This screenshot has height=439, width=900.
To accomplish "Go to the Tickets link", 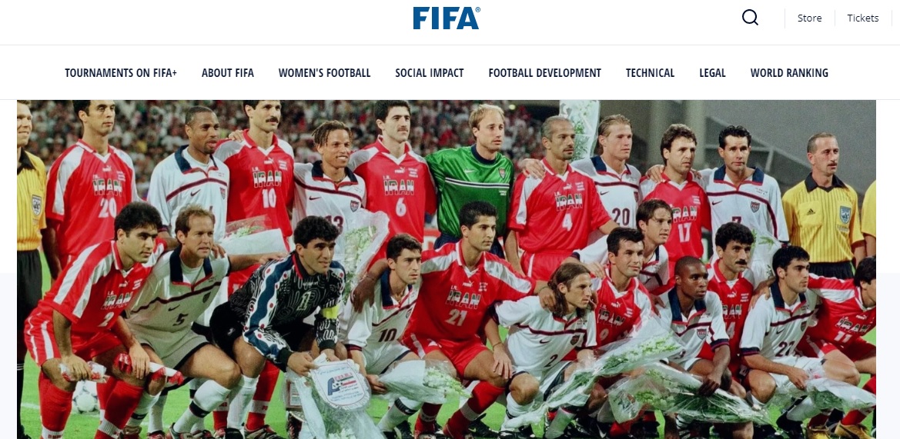I will (863, 18).
